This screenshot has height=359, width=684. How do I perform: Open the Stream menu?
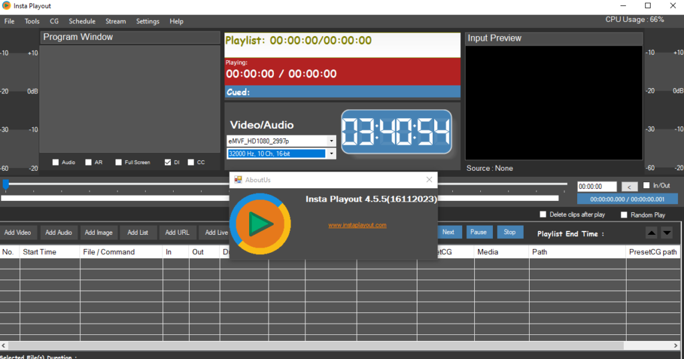coord(116,21)
